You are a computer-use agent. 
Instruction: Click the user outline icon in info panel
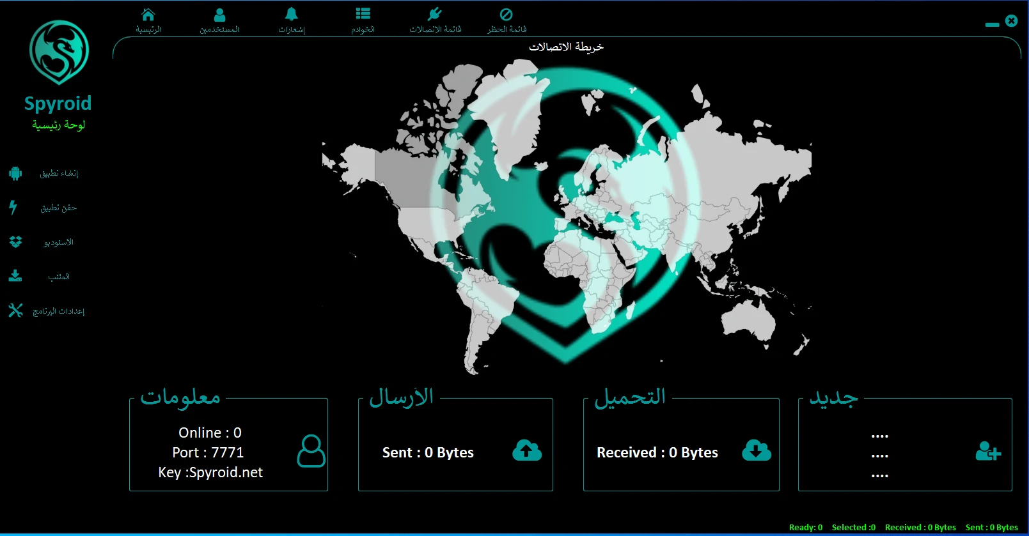tap(311, 451)
